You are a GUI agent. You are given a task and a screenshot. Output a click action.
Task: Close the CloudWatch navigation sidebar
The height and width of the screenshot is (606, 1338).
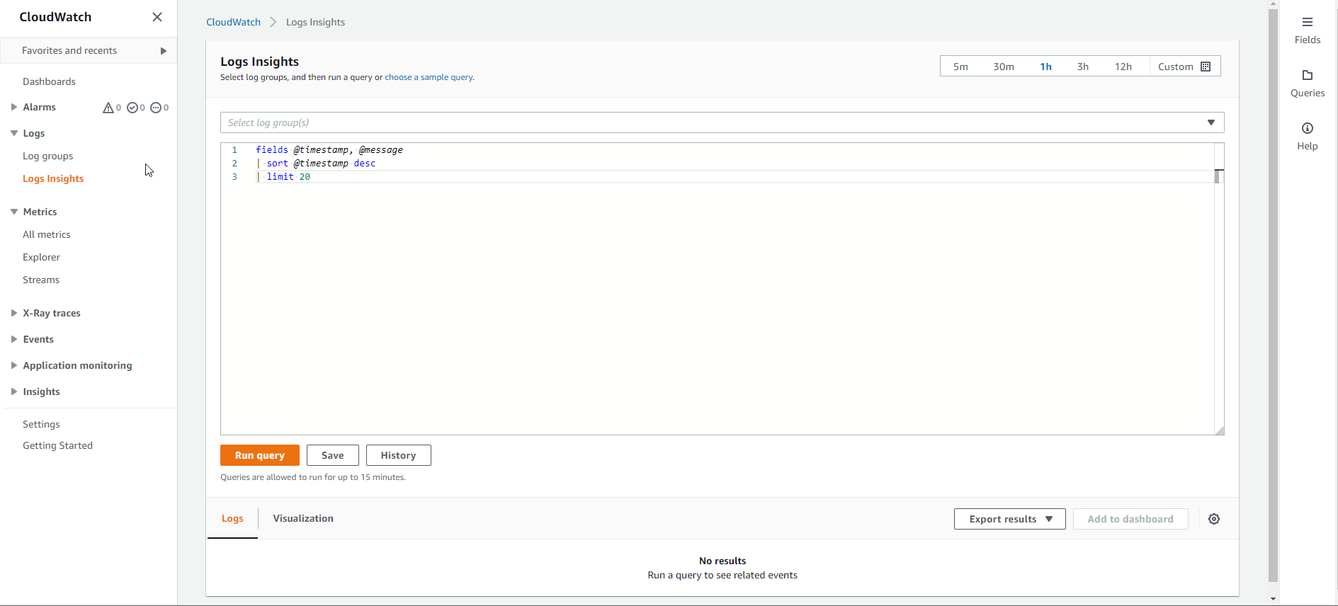tap(157, 17)
